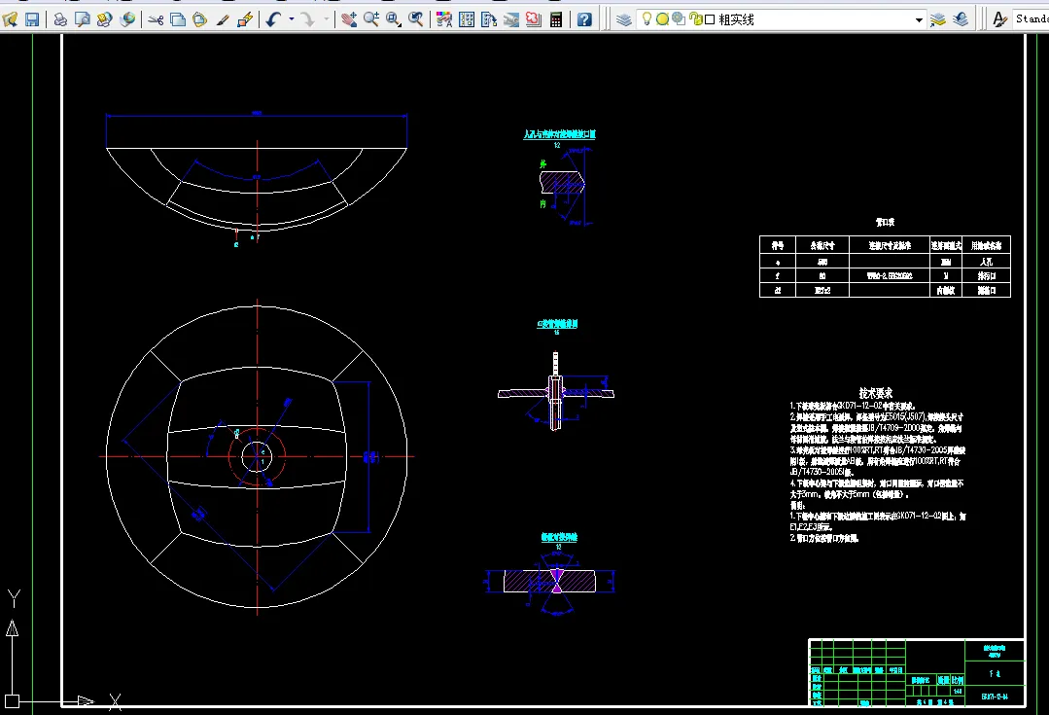Image resolution: width=1049 pixels, height=715 pixels.
Task: Click the current layer color square
Action: pyautogui.click(x=710, y=20)
